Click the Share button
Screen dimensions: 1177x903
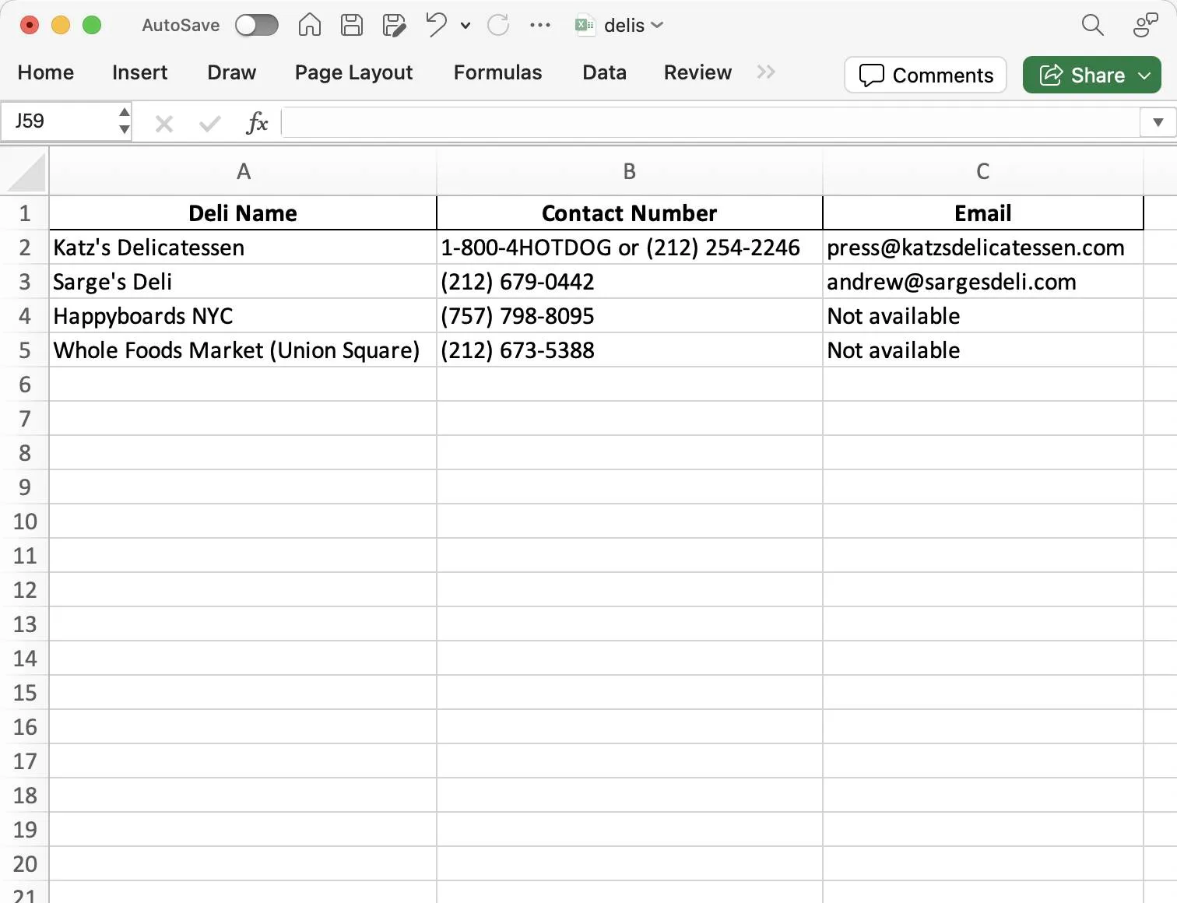pyautogui.click(x=1092, y=75)
